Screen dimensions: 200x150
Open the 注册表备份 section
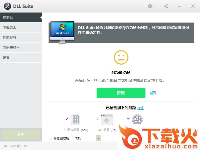click(x=21, y=47)
